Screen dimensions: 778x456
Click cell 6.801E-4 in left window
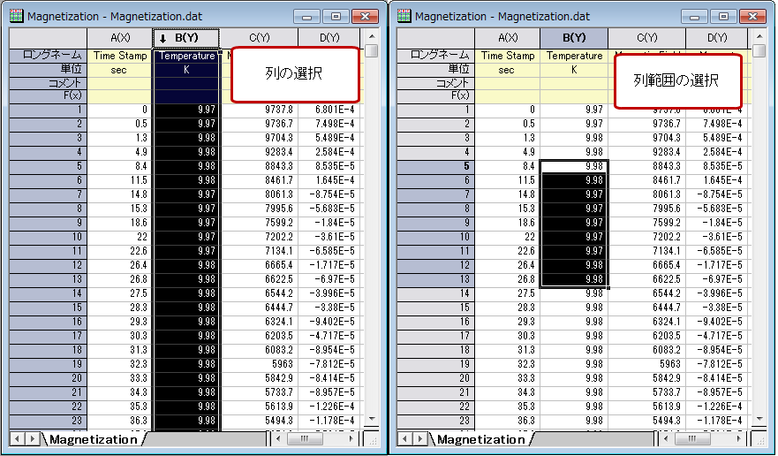pyautogui.click(x=329, y=110)
